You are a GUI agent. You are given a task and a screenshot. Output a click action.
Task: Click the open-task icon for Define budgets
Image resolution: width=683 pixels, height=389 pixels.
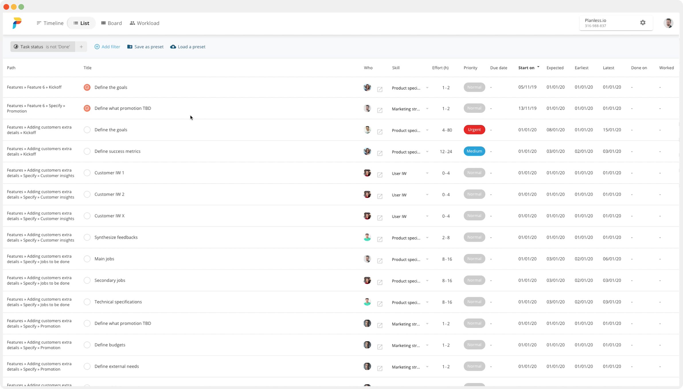click(380, 347)
